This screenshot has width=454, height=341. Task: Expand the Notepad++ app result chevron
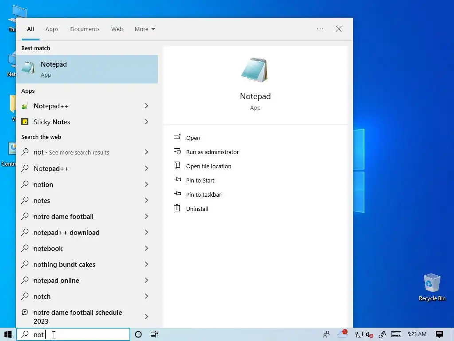(x=146, y=106)
